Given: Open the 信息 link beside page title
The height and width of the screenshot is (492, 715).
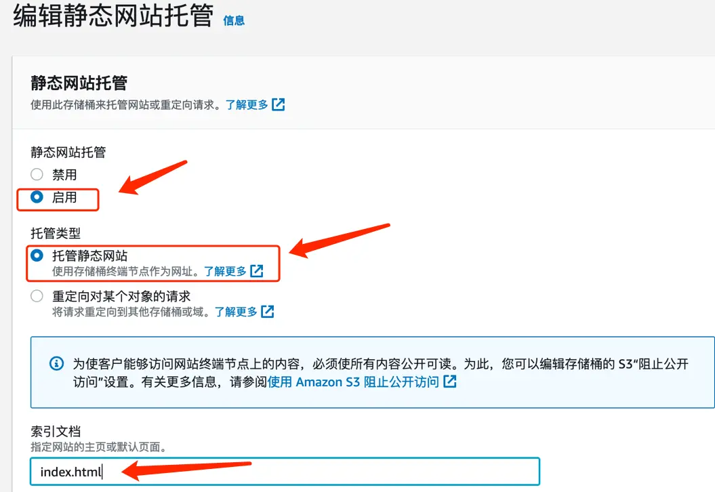Looking at the screenshot, I should [x=234, y=20].
